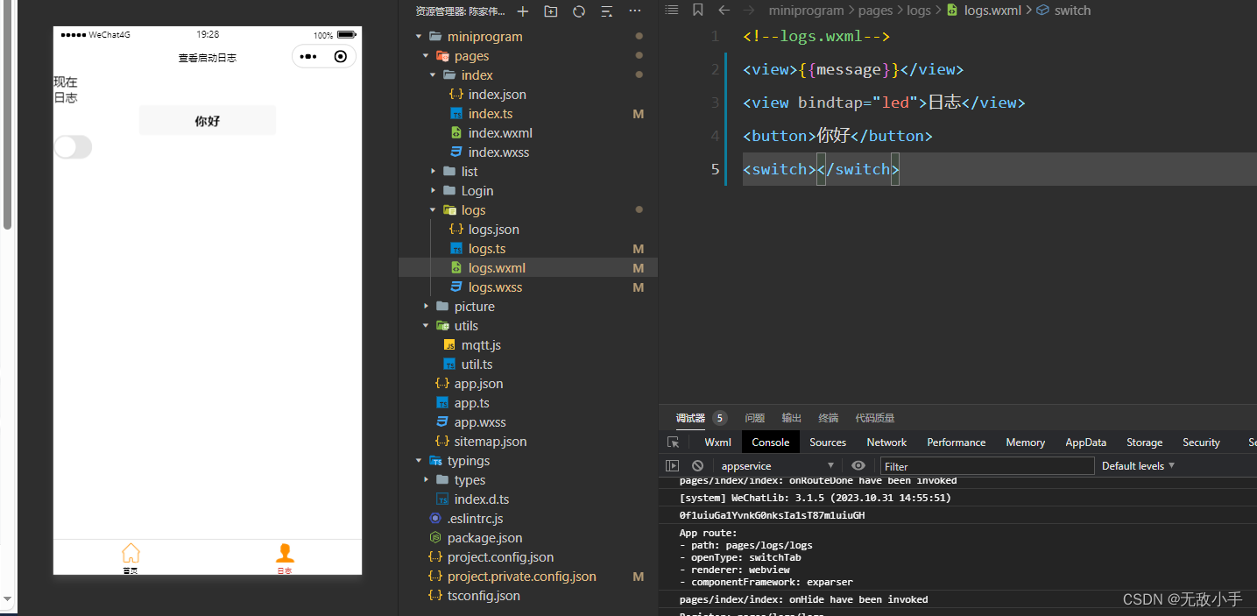Click the new folder icon in explorer
Image resolution: width=1257 pixels, height=616 pixels.
point(550,11)
